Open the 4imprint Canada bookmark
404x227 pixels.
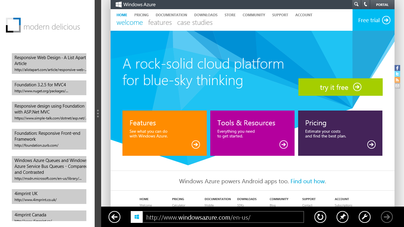pos(49,216)
